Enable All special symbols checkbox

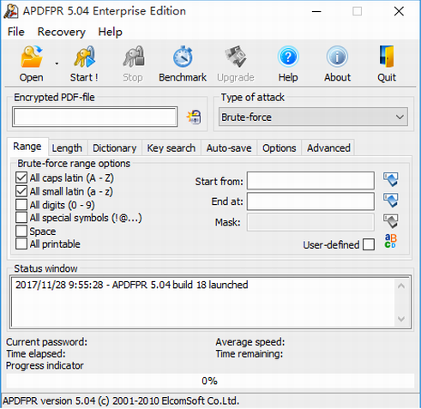pyautogui.click(x=21, y=218)
